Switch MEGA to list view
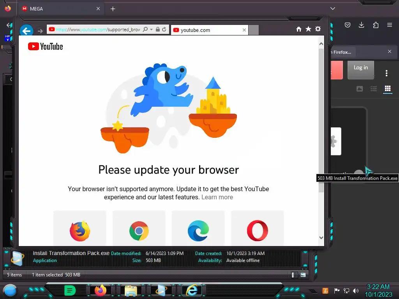The width and height of the screenshot is (399, 299). tap(374, 88)
